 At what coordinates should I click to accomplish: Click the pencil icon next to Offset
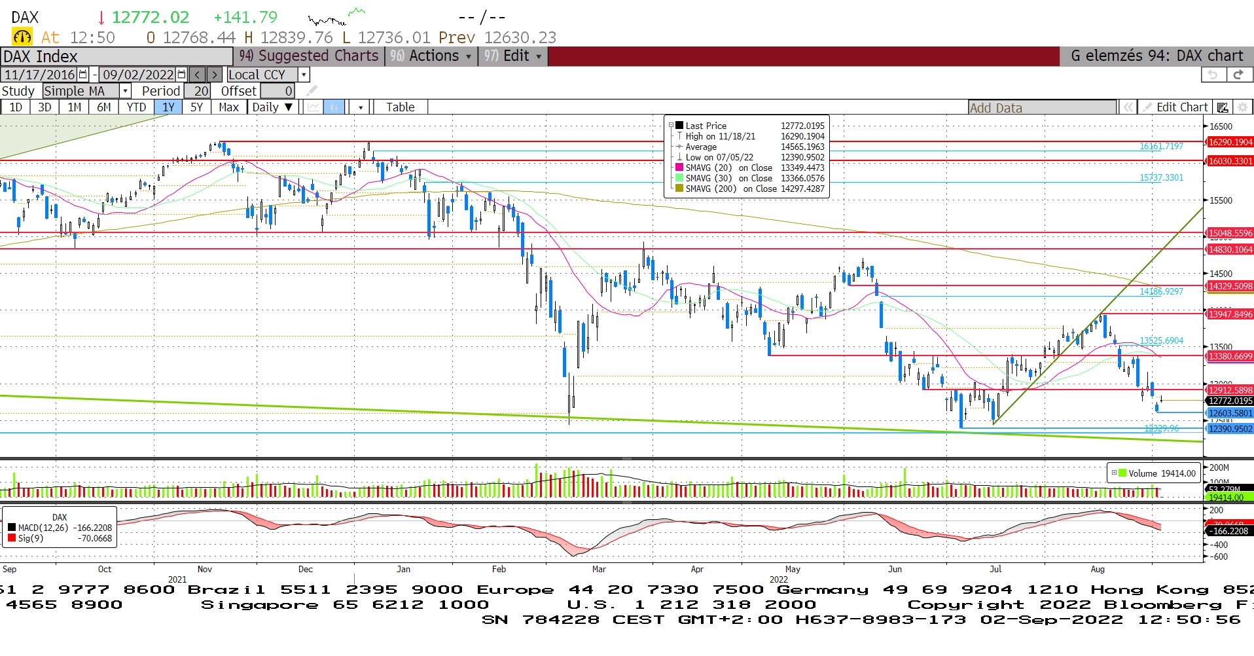(x=312, y=91)
